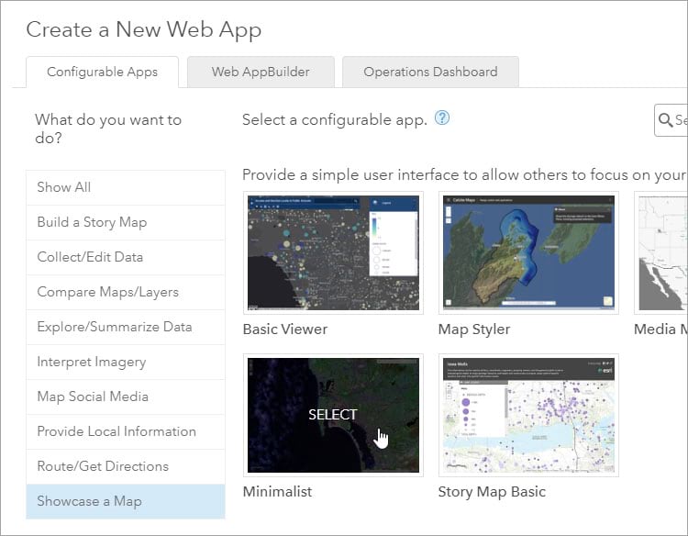The width and height of the screenshot is (688, 536).
Task: Click the search magnifier icon
Action: click(x=665, y=119)
